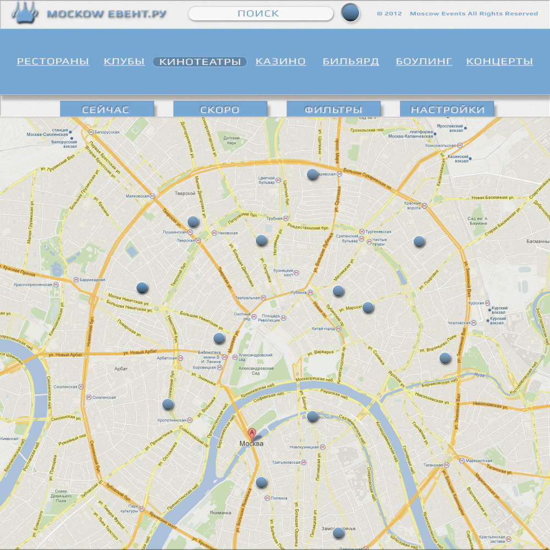Click the round search button beside the search field
The height and width of the screenshot is (550, 550).
pyautogui.click(x=350, y=13)
